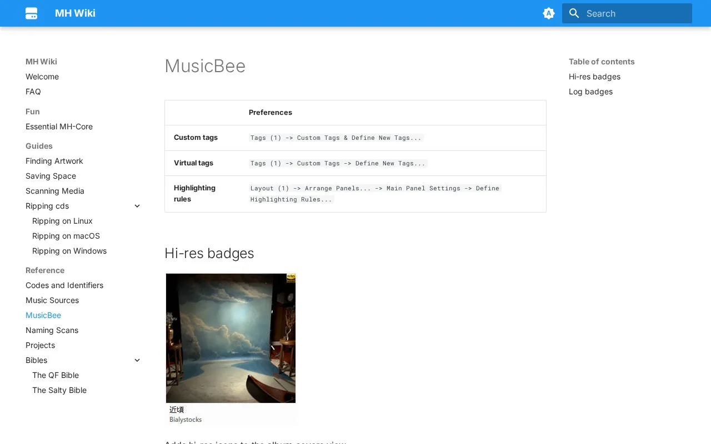Click the Preferences column header
Screen dimensions: 711x444
tap(271, 112)
